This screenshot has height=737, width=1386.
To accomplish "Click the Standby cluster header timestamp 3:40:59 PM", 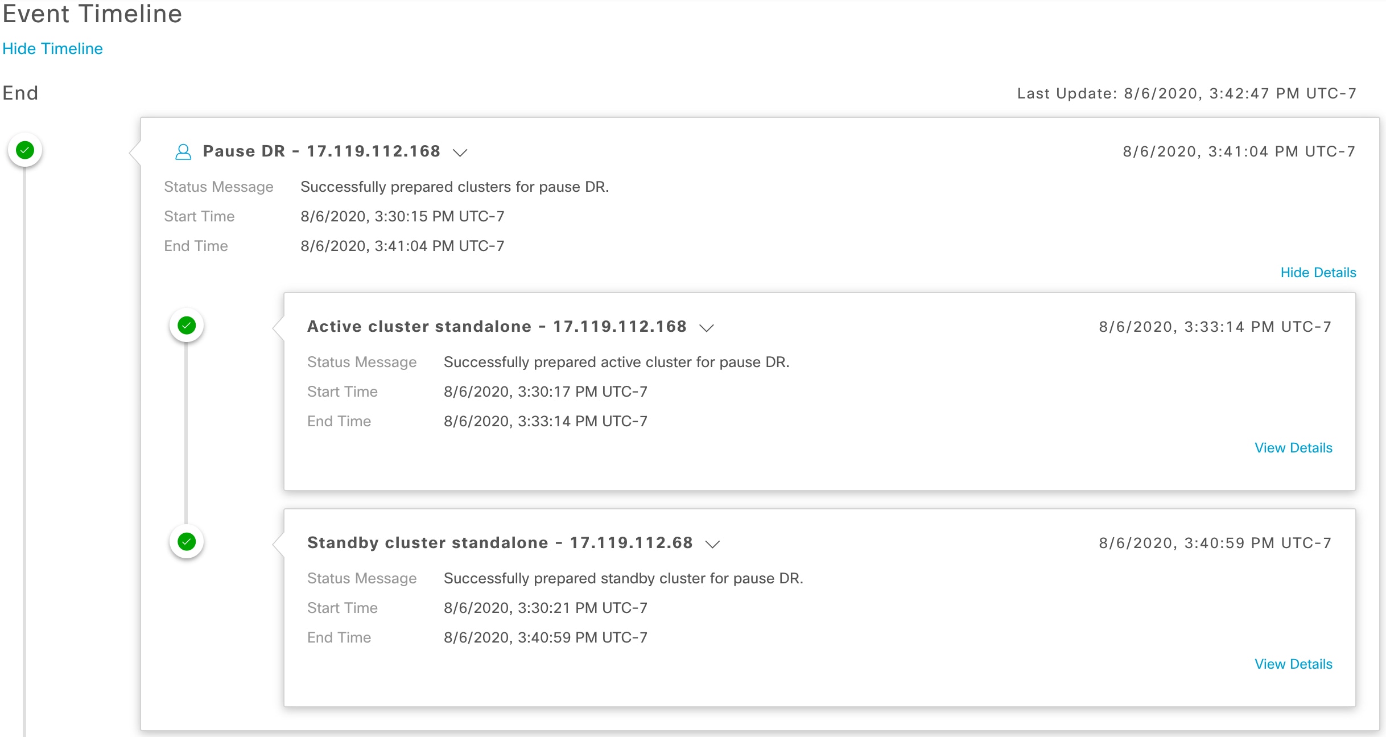I will (x=1215, y=543).
